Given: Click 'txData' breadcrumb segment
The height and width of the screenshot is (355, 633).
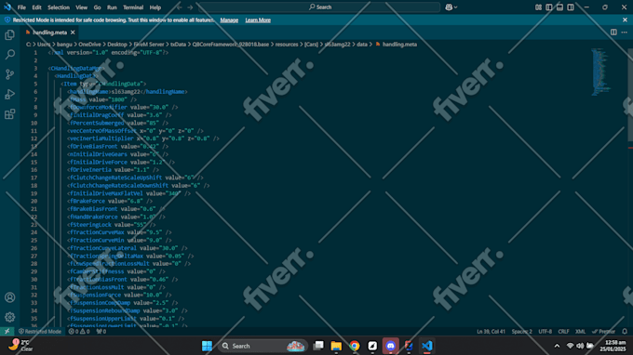Looking at the screenshot, I should click(x=178, y=45).
